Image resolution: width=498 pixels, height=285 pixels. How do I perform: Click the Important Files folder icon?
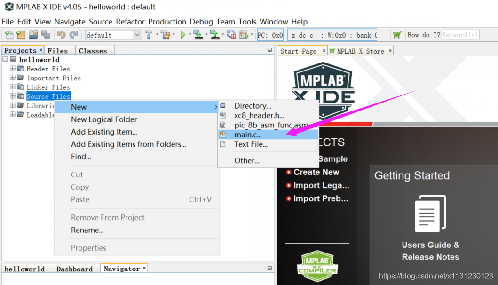click(x=21, y=78)
